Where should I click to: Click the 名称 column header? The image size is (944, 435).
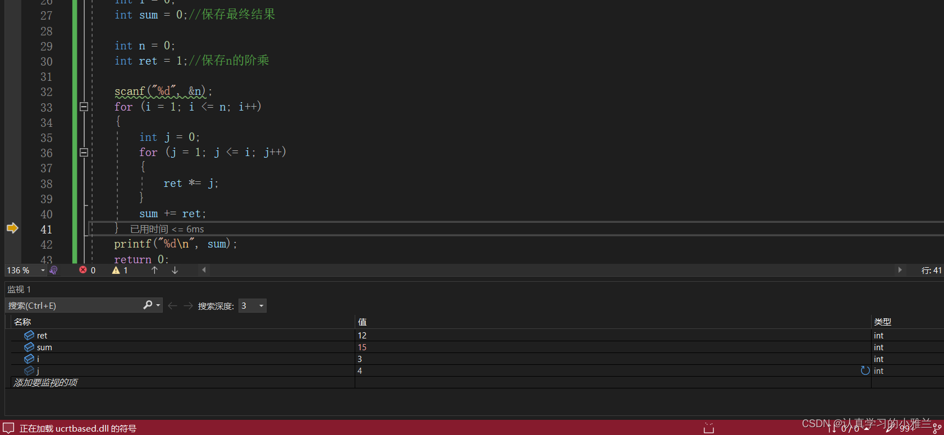[x=22, y=322]
